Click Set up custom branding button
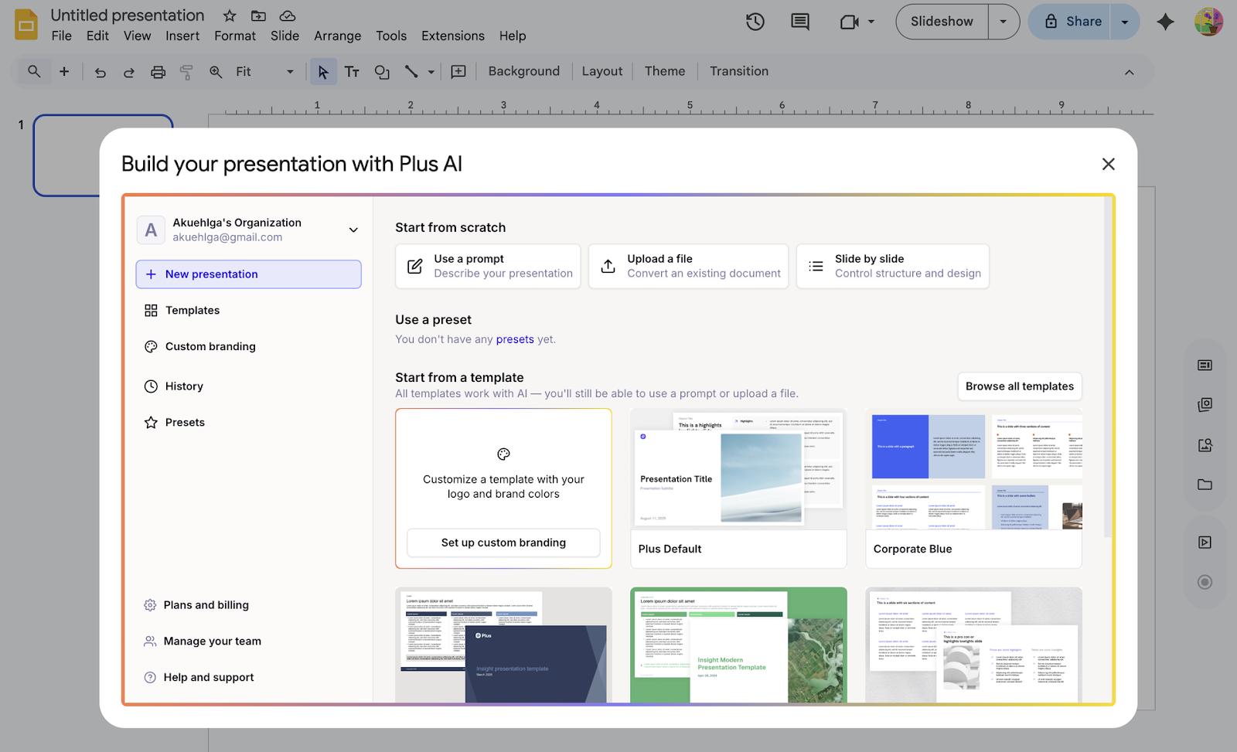This screenshot has height=752, width=1237. click(503, 543)
